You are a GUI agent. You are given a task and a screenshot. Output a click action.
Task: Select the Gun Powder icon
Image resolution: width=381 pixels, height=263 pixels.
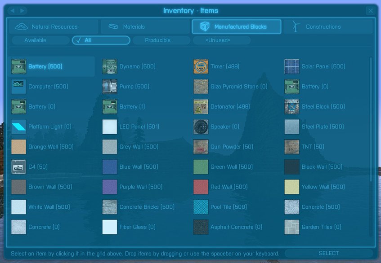[201, 147]
